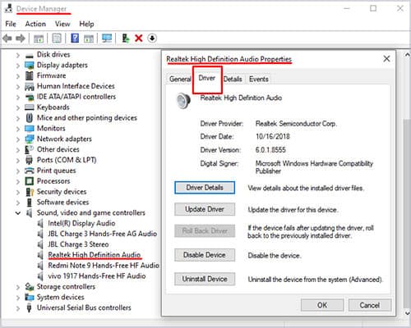Viewport: 411px width, 328px height.
Task: Click the red X Uninstall device icon
Action: click(139, 39)
